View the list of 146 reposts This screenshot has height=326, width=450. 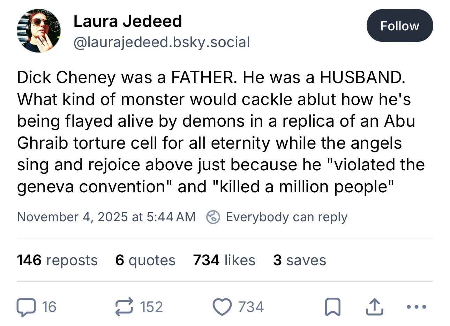pyautogui.click(x=57, y=260)
